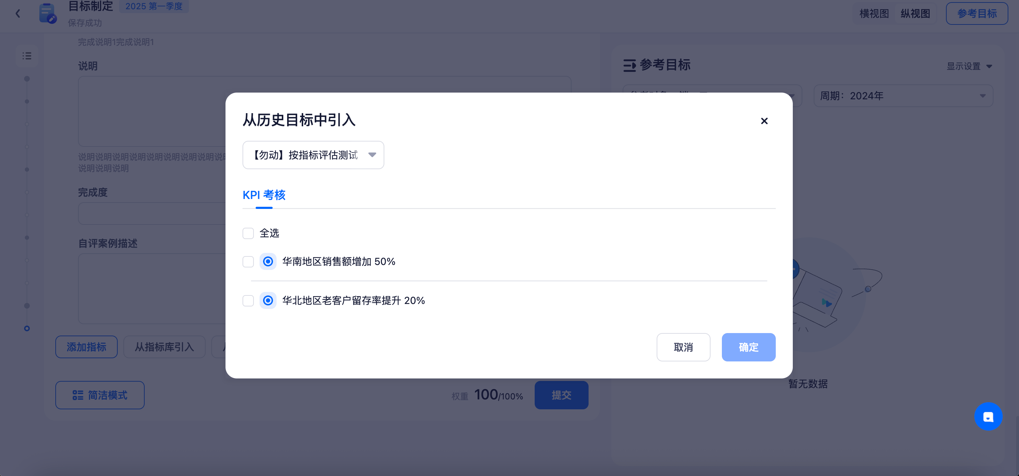1019x476 pixels.
Task: Click the 参考目标 button in header
Action: tap(977, 13)
